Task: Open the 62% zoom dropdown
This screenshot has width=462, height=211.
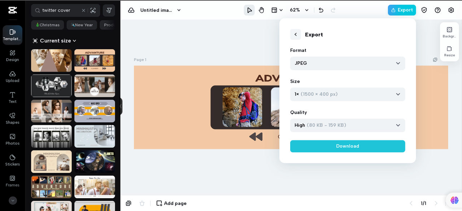Action: (299, 10)
